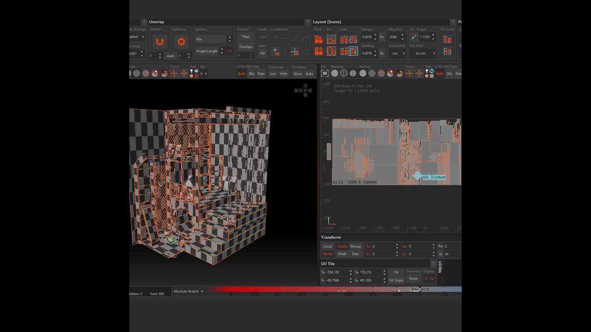The height and width of the screenshot is (332, 591).
Task: Select 3Ds in the UV view display tabs
Action: pyautogui.click(x=449, y=74)
